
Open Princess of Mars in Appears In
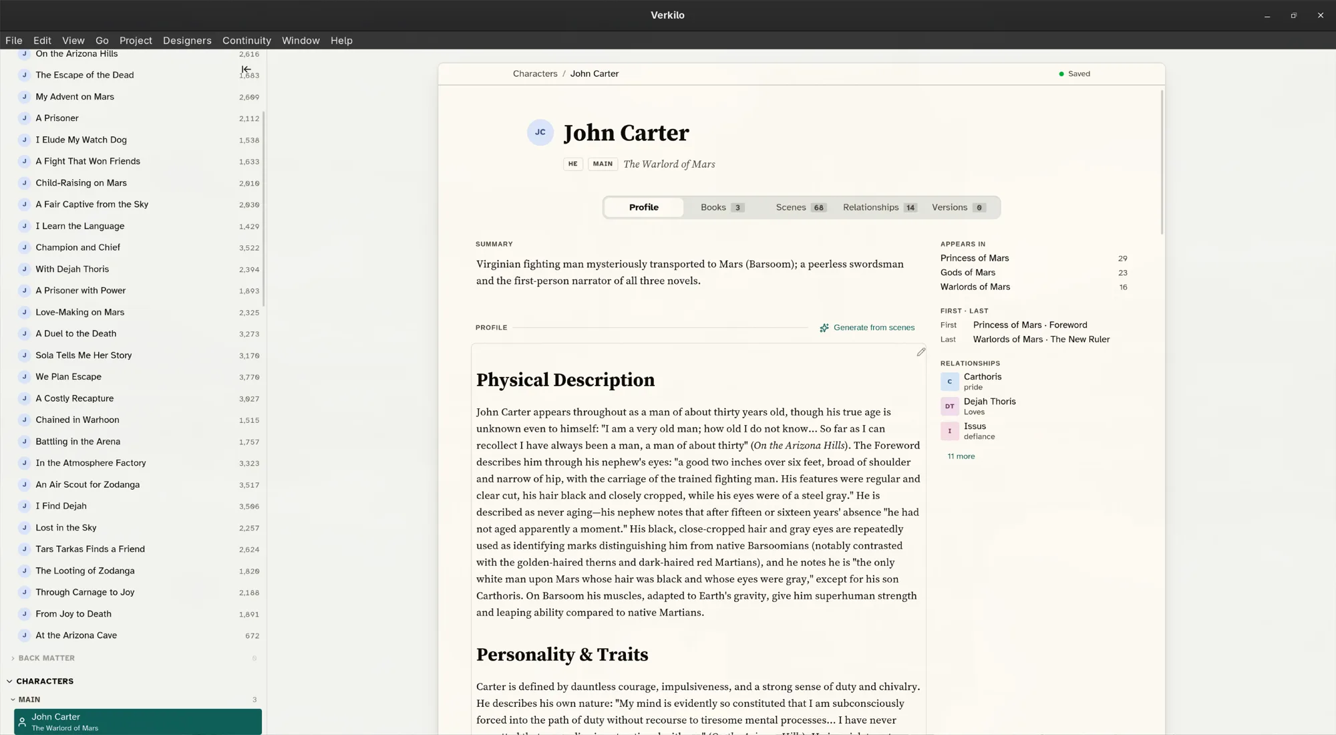(x=975, y=259)
